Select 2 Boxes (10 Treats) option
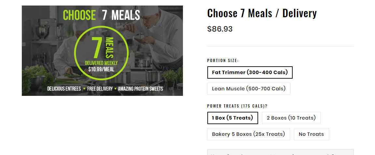 (x=291, y=118)
